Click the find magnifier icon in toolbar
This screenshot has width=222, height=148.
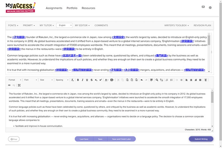157,80
